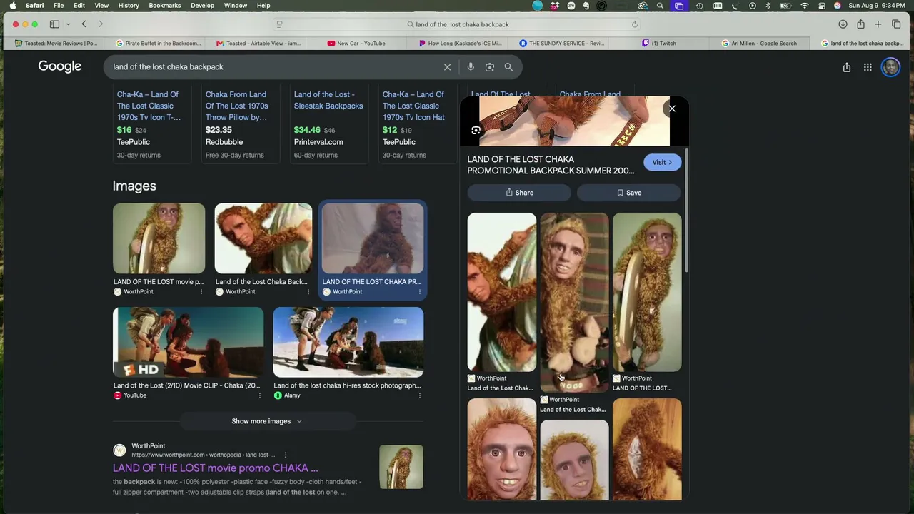Open the sidebar dropdown chevron in Safari
Screen dimensions: 914x514
[x=68, y=24]
